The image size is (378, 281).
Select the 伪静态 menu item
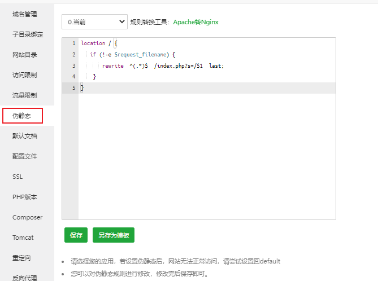tap(22, 116)
